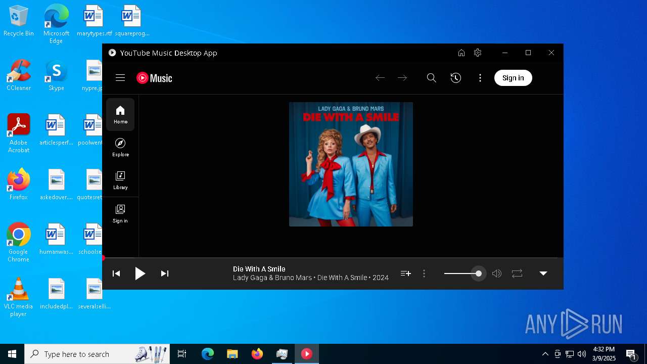Select includedpl... image file on desktop

point(56,294)
